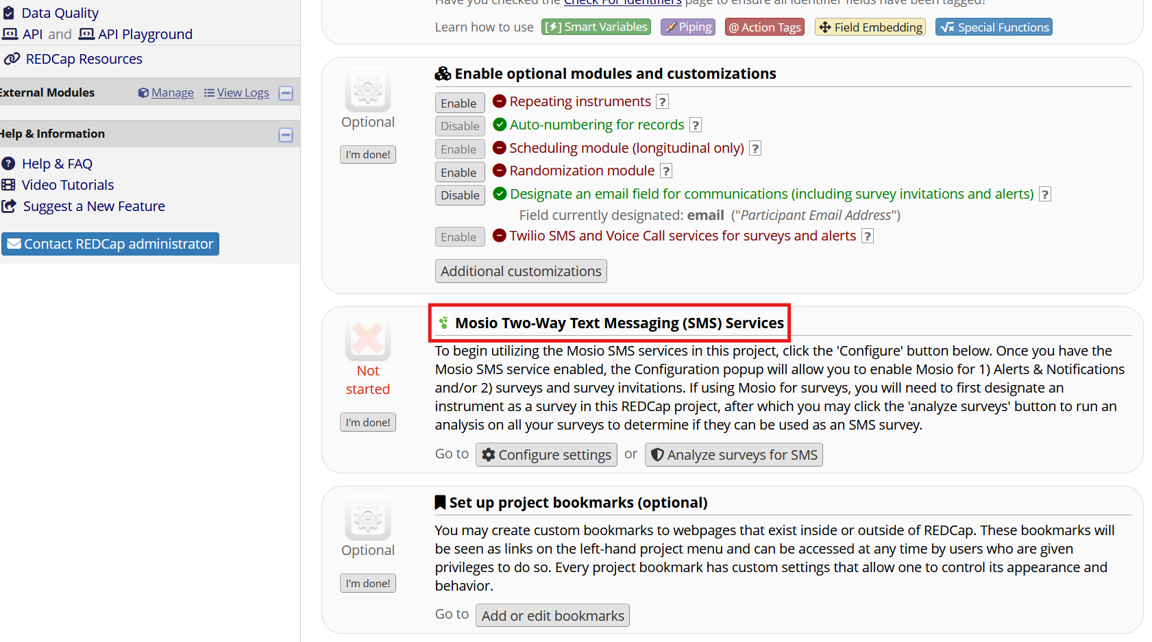
Task: Disable designated email field for communications
Action: point(460,195)
